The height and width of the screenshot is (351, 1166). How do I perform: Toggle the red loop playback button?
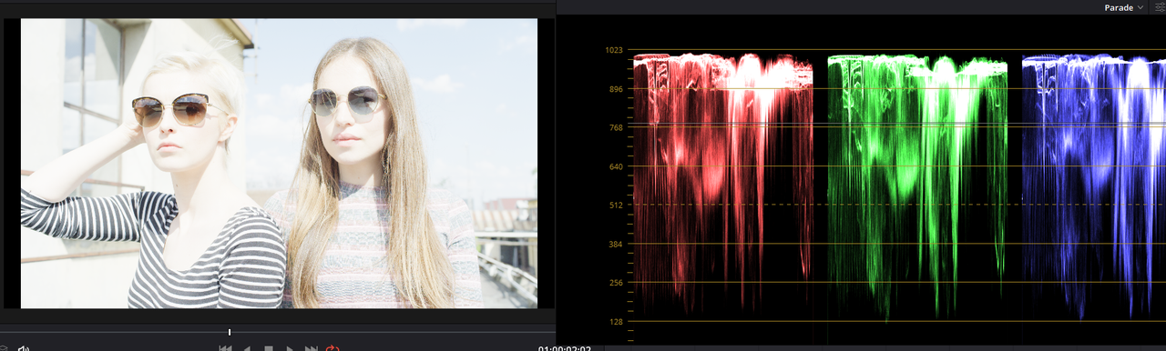(x=332, y=348)
